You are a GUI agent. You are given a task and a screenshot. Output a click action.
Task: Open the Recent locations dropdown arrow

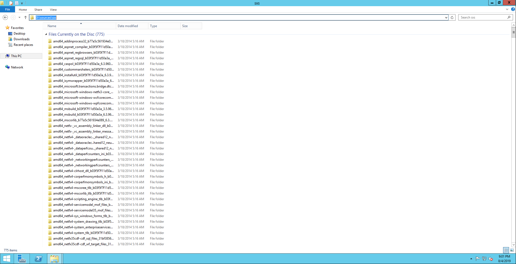coord(19,17)
